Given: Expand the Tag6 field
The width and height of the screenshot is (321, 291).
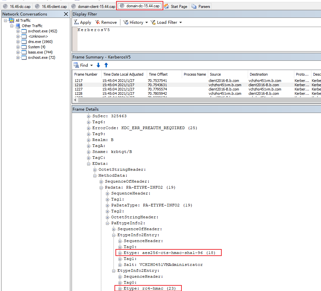Looking at the screenshot, I should [x=89, y=122].
